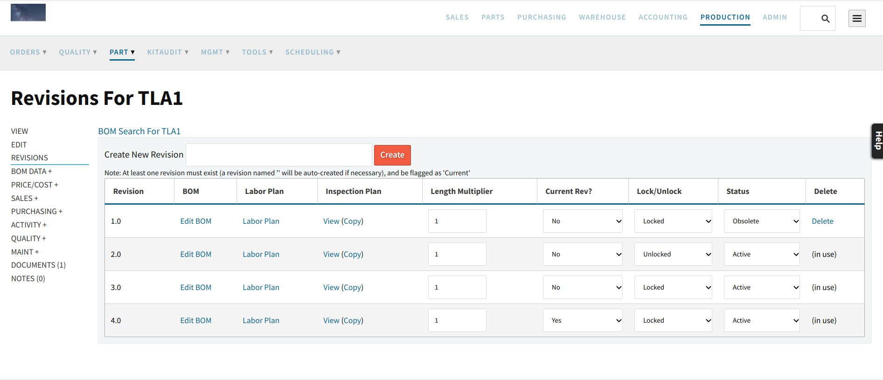This screenshot has height=380, width=883.
Task: Open Status dropdown for revision 2.0
Action: click(762, 254)
